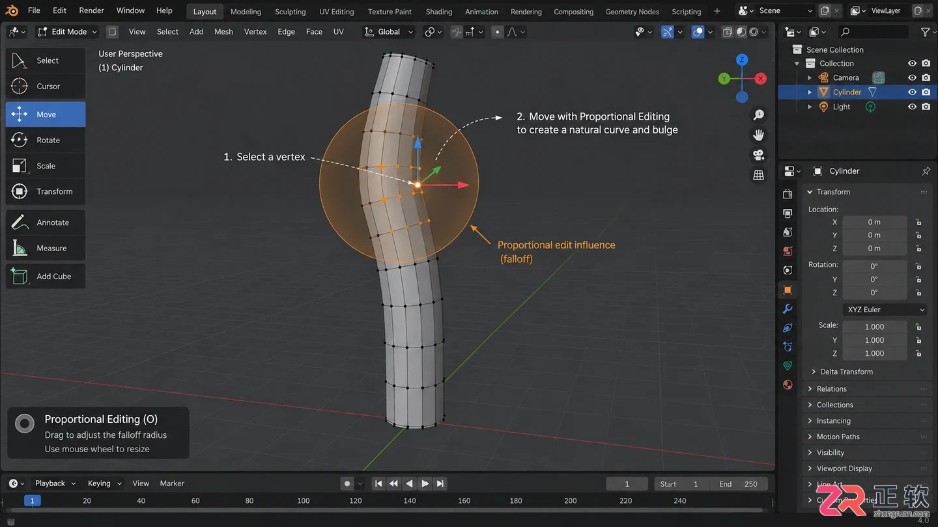Play the animation forward
Viewport: 938px width, 527px height.
[425, 483]
